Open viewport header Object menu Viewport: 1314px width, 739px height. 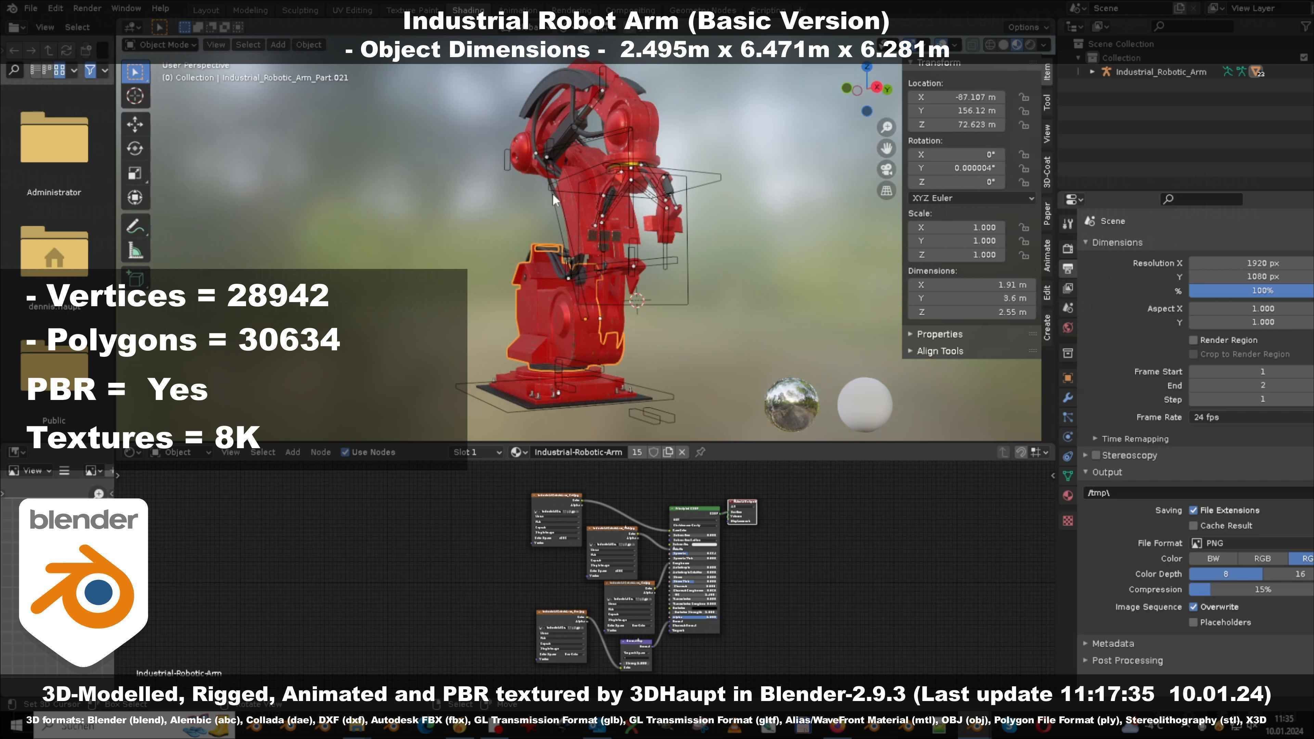309,45
